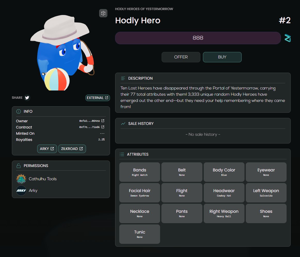Open Hodly Heroes of Yestermorrow collection link
The image size is (300, 257).
point(144,9)
